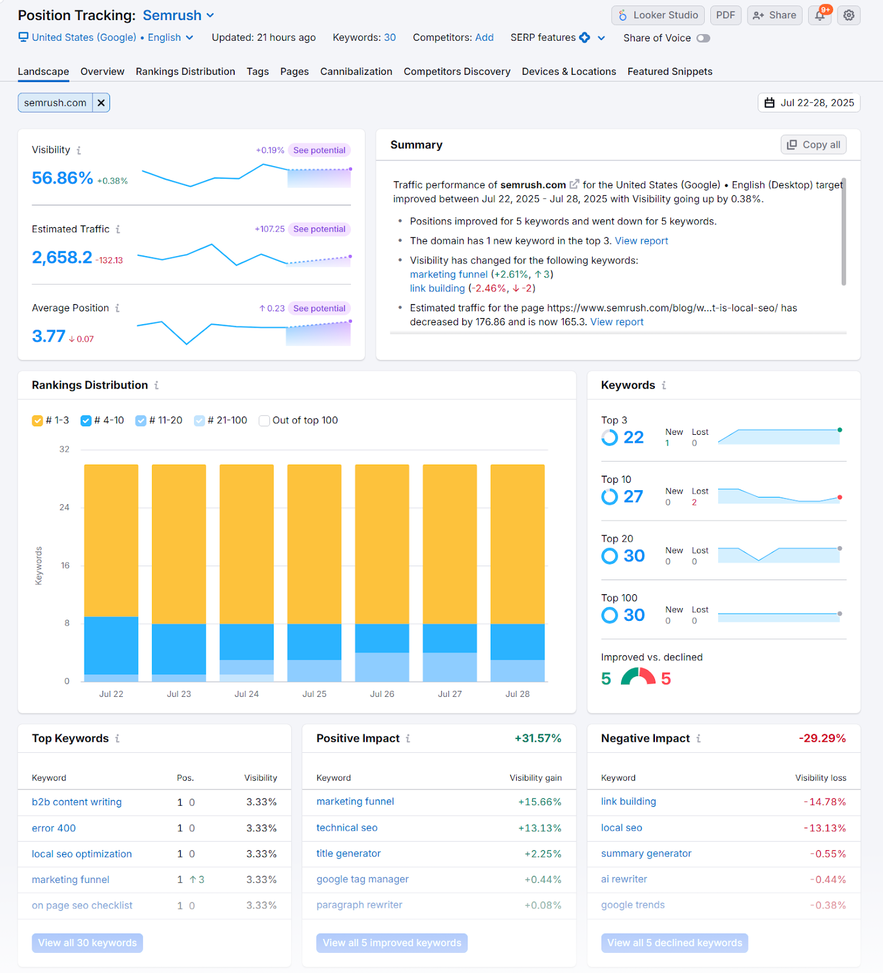Open external link icon beside semrush.com
Screen dimensions: 883x973
[574, 184]
